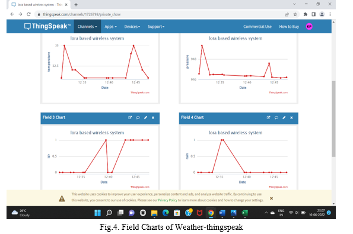Click the ENG IN language indicator
Image resolution: width=353 pixels, height=234 pixels.
coord(281,213)
